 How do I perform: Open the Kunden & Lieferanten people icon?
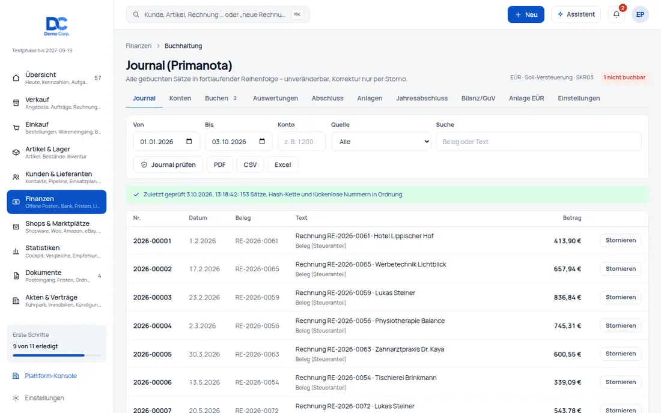[16, 177]
